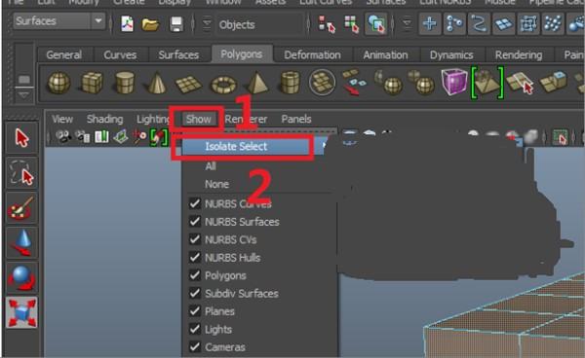Disable Lights in the Show menu
This screenshot has width=585, height=358.
click(x=194, y=329)
